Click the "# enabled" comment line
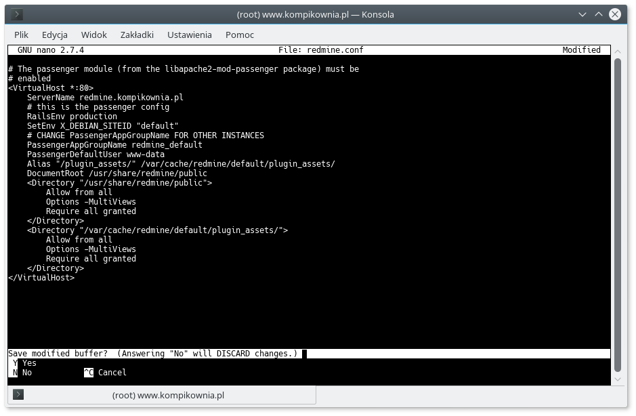636x416 pixels. (29, 79)
